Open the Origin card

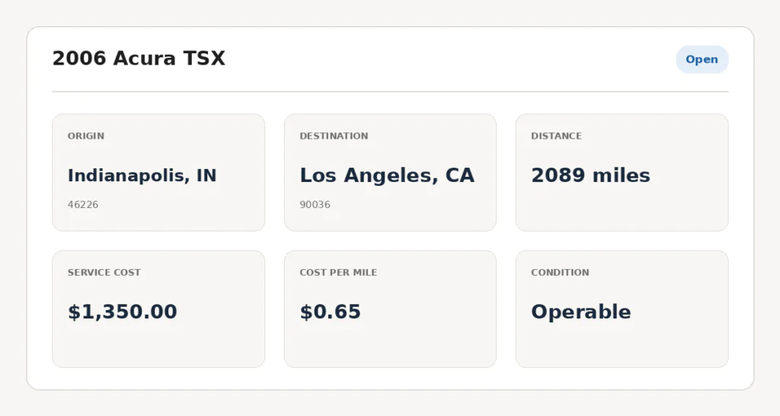pyautogui.click(x=158, y=173)
